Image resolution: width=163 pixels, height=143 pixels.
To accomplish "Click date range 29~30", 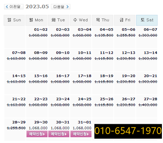I will 41,122.
